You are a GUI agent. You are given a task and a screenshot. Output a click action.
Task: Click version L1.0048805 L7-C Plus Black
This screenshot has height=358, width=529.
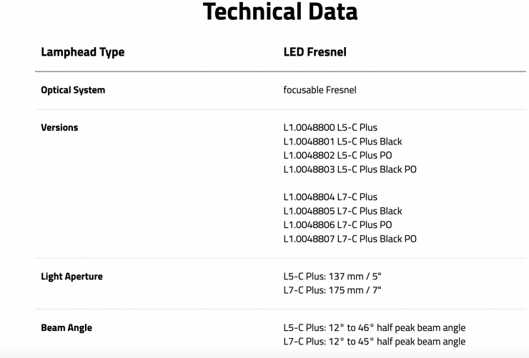point(343,211)
